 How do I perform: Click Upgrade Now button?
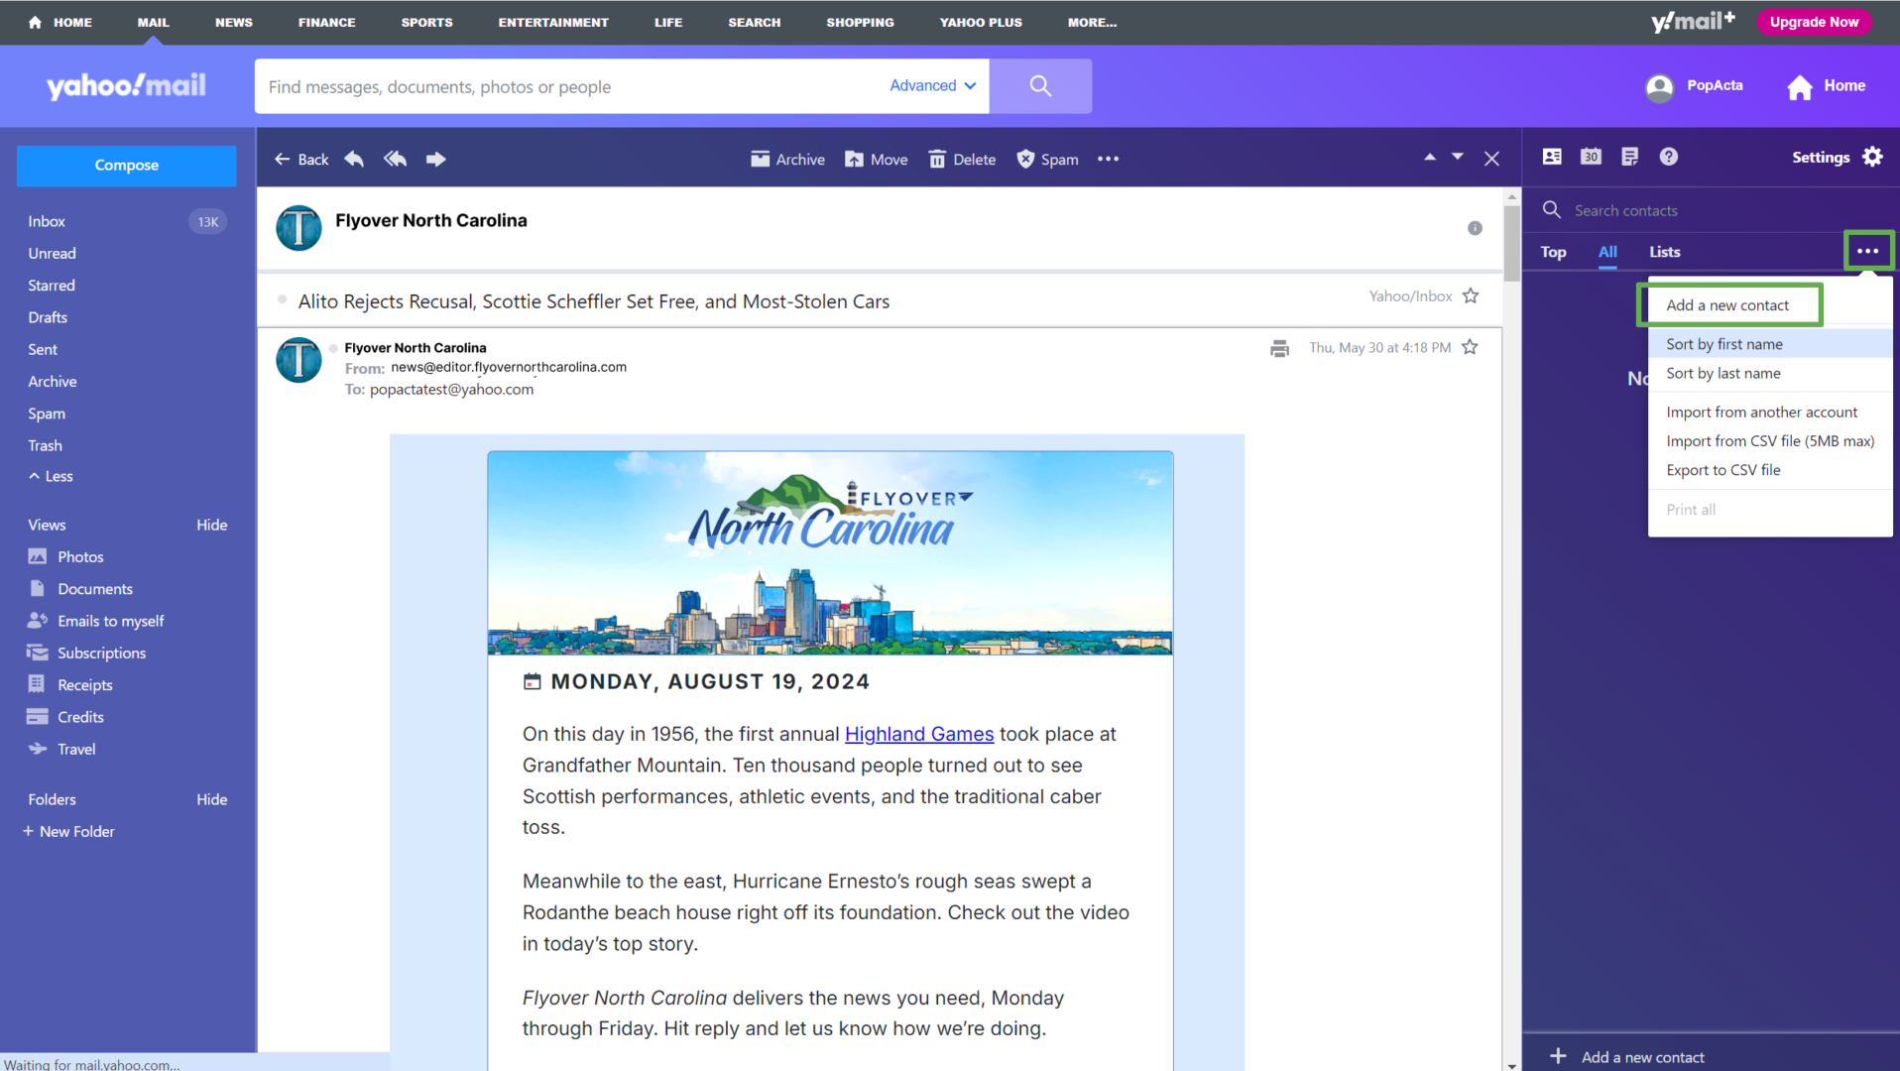(x=1814, y=22)
